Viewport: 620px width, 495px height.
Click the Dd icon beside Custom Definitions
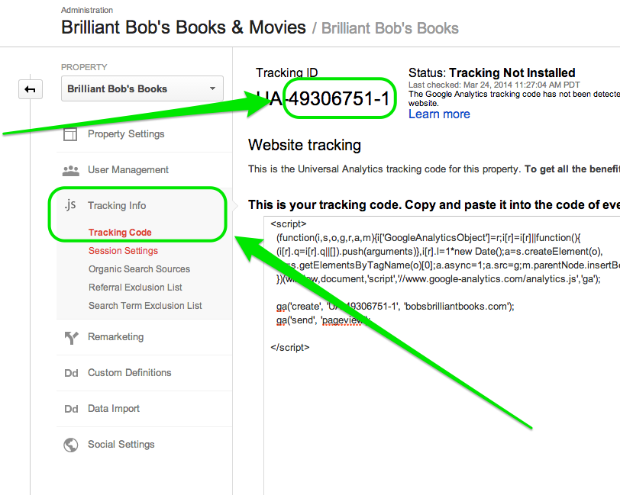tap(71, 373)
